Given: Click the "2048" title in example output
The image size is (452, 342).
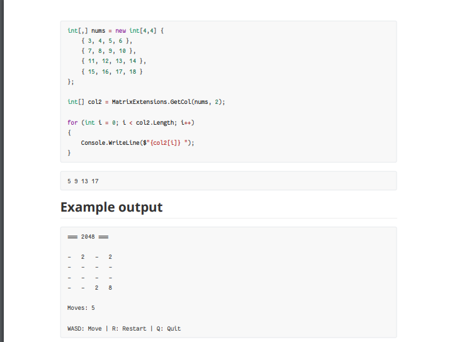Looking at the screenshot, I should point(88,237).
